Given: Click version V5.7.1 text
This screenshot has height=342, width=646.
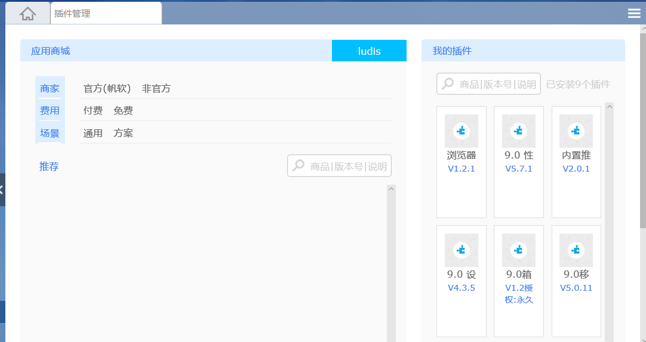Looking at the screenshot, I should tap(519, 169).
